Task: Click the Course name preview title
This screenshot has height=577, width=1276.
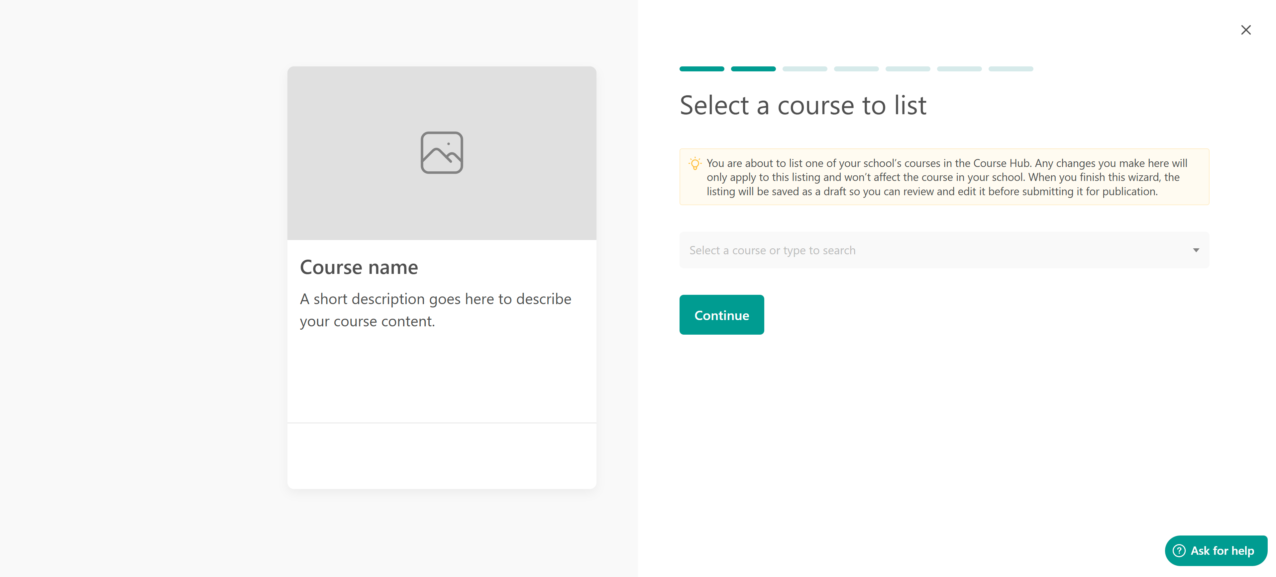Action: (359, 267)
